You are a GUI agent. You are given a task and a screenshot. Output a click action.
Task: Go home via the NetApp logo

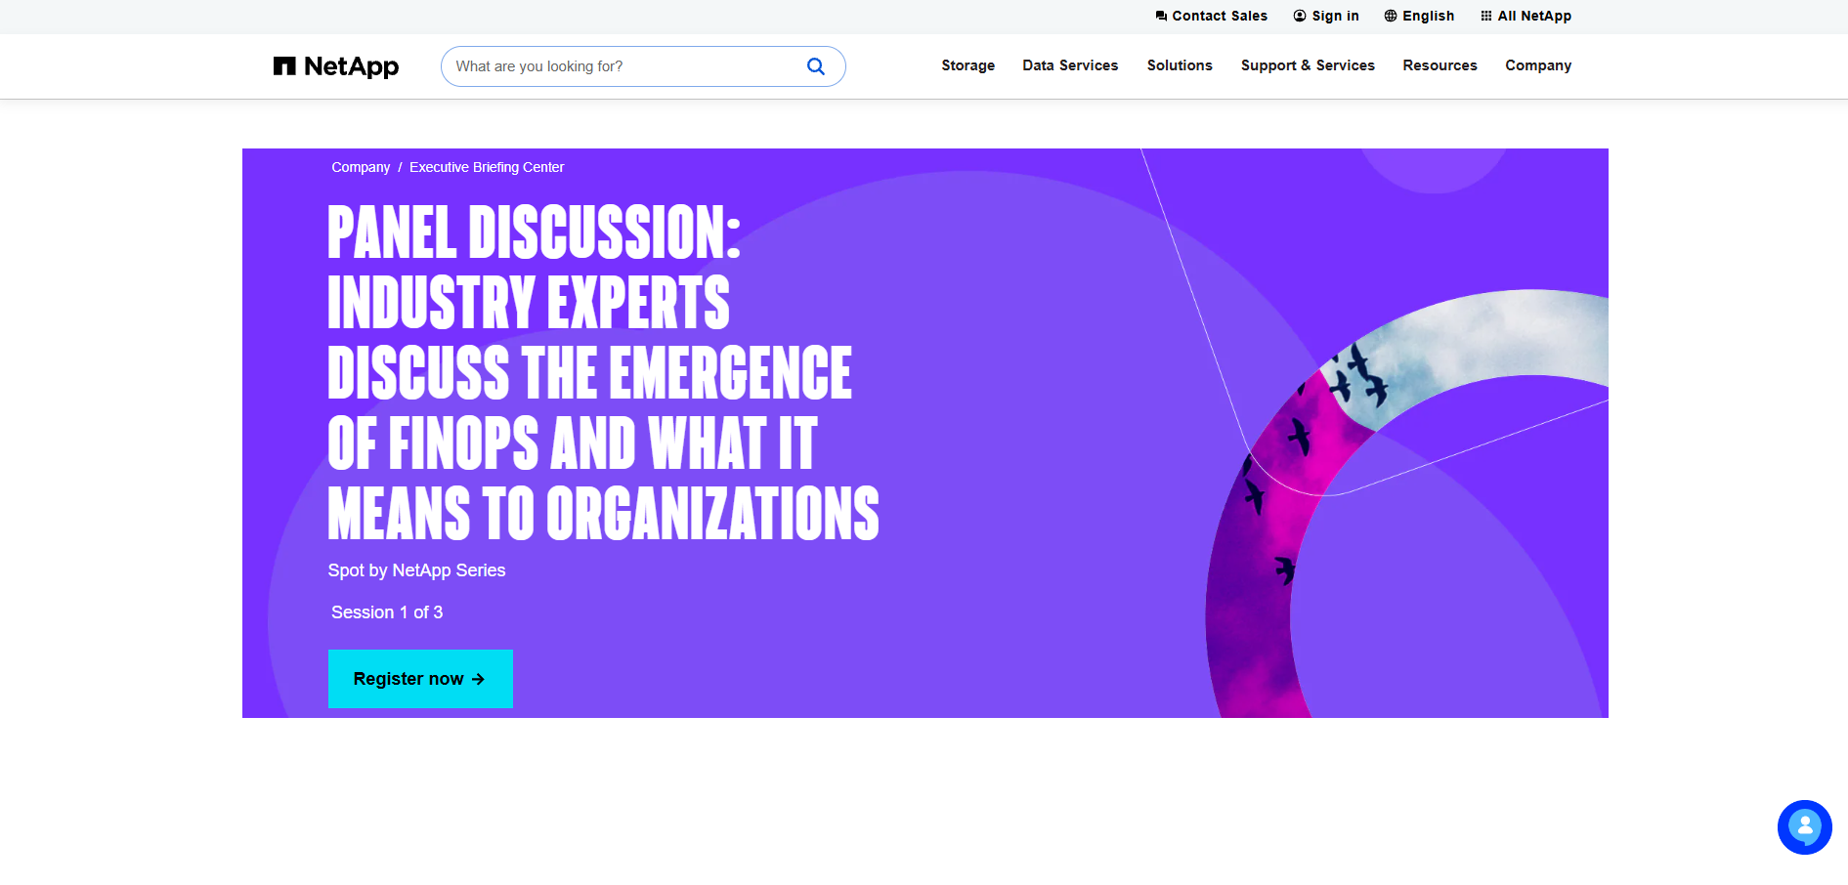[x=336, y=66]
